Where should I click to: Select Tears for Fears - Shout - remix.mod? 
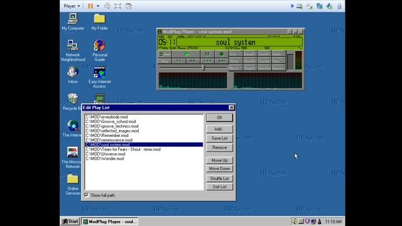144,149
